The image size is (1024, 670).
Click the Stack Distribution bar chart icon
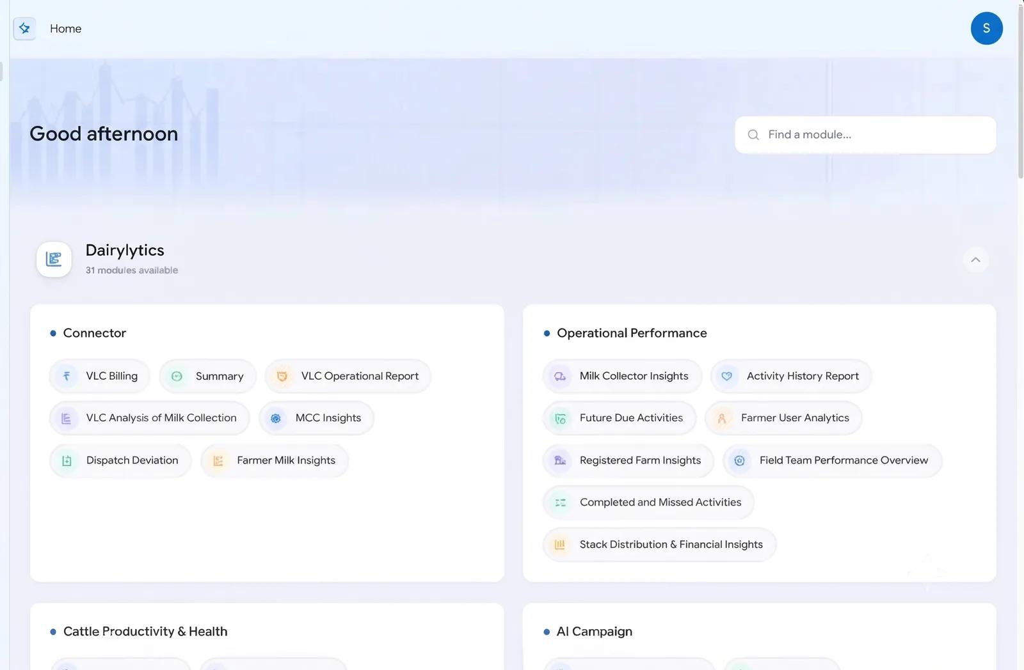click(560, 545)
